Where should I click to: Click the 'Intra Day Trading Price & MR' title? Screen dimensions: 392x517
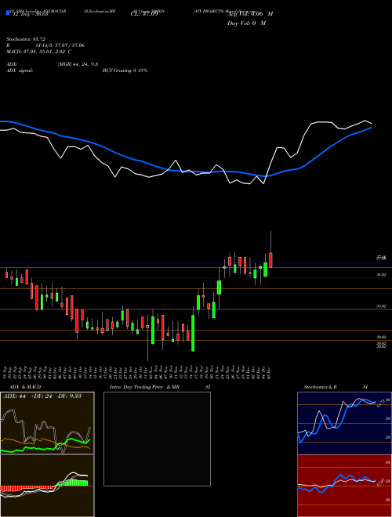coord(145,387)
